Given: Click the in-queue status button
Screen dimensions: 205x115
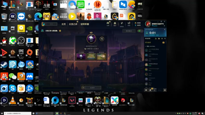Looking at the screenshot, I should pos(93,88).
